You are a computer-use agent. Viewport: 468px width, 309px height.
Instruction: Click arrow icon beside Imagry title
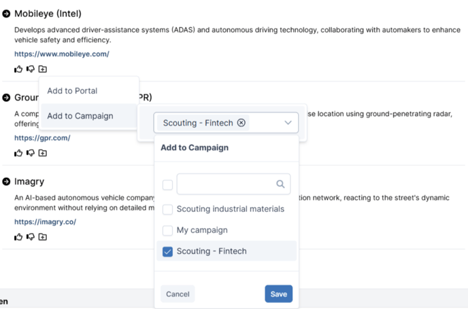(6, 181)
